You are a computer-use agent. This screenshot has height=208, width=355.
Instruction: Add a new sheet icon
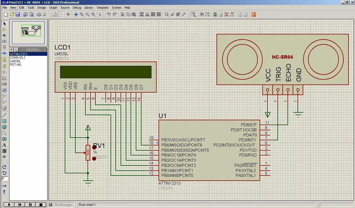pyautogui.click(x=221, y=14)
